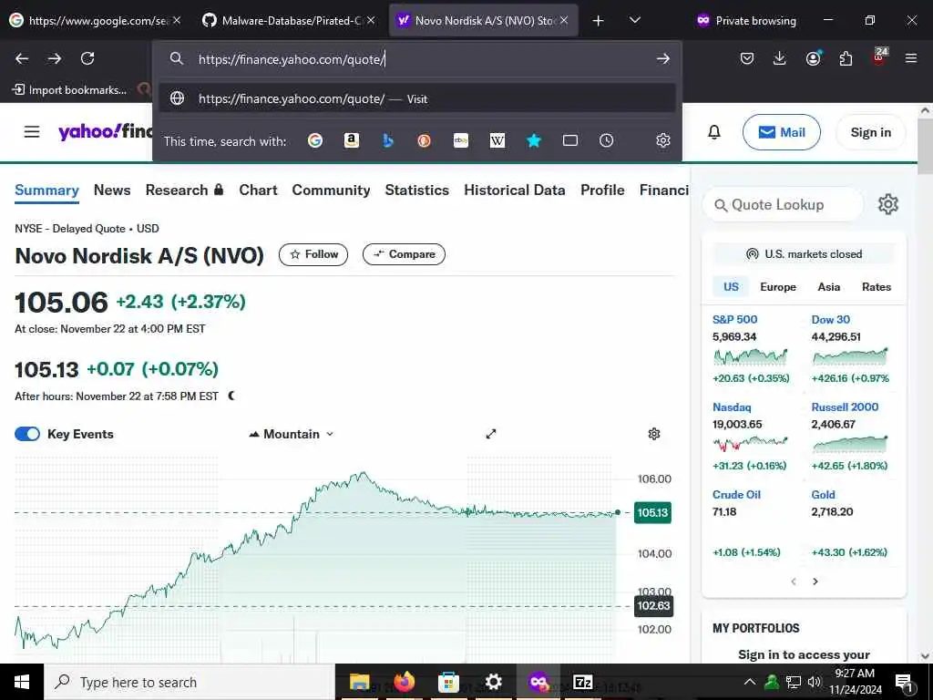Click the Follow button
The image size is (933, 700).
tap(313, 255)
